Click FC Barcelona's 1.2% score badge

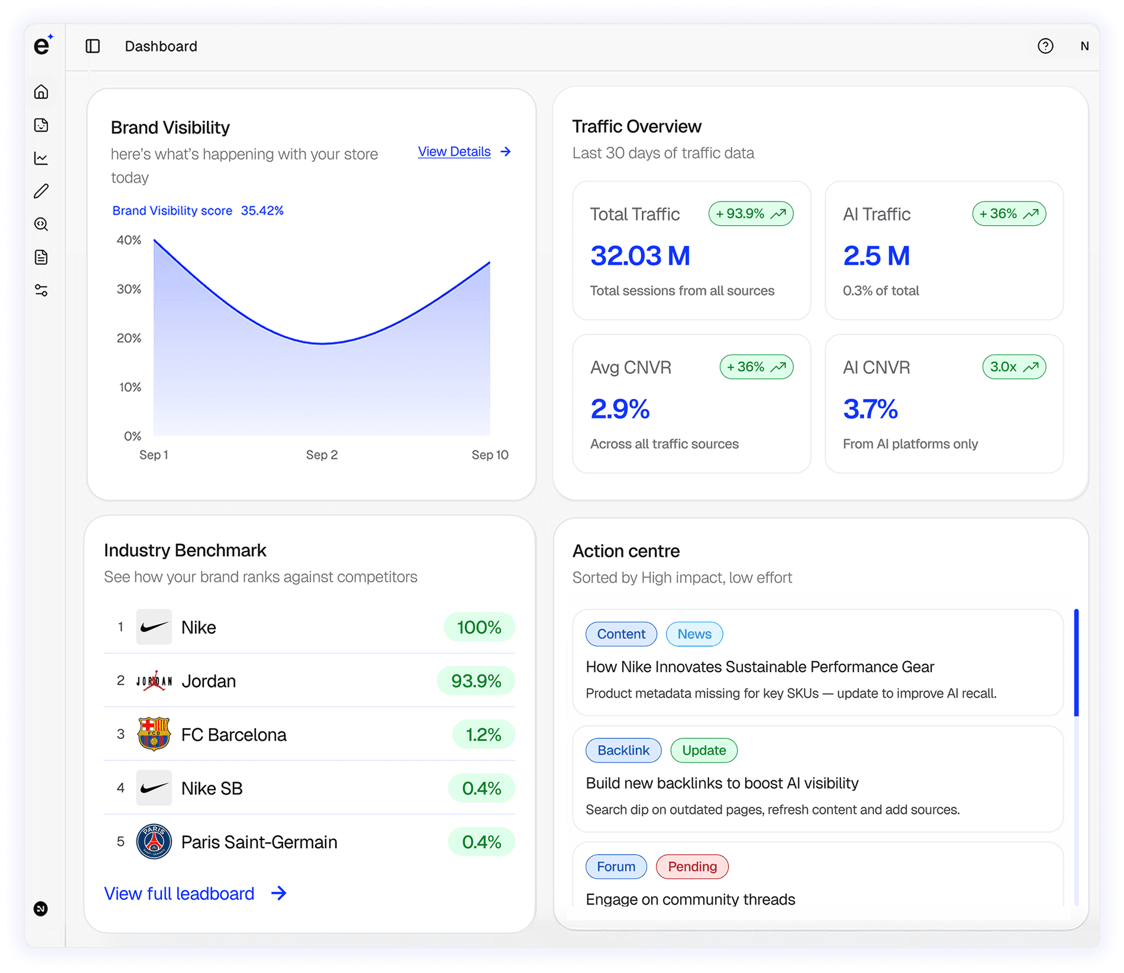(483, 735)
